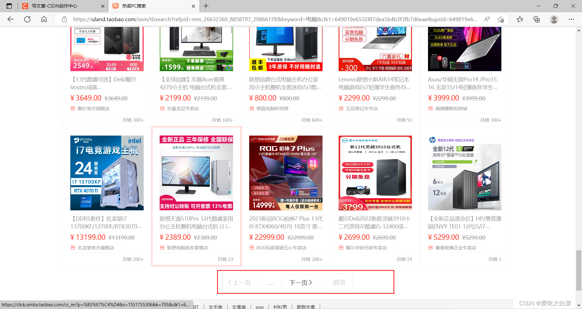Viewport: 582px width, 309px height.
Task: Go to 下一页 next page
Action: pos(300,283)
